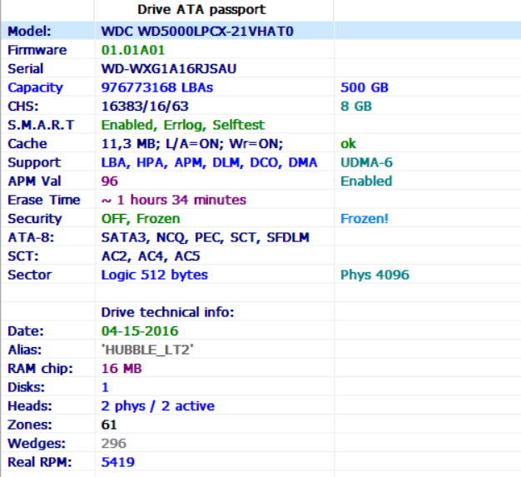Image resolution: width=521 pixels, height=477 pixels.
Task: Click the Drive ATA passport header
Action: point(201,9)
